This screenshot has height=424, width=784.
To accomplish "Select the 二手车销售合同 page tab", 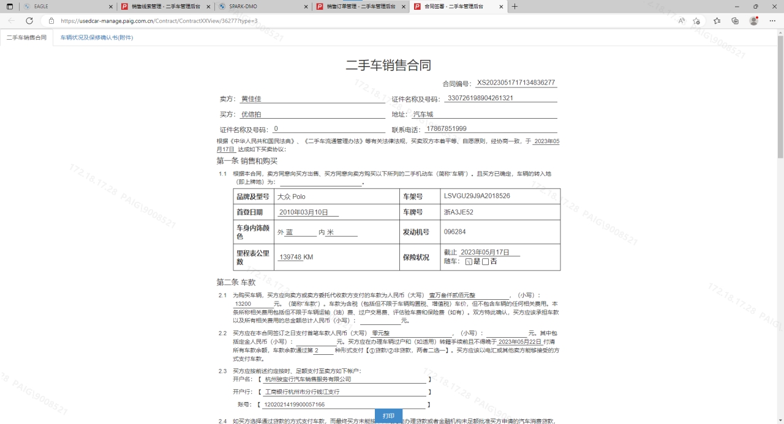I will (26, 37).
